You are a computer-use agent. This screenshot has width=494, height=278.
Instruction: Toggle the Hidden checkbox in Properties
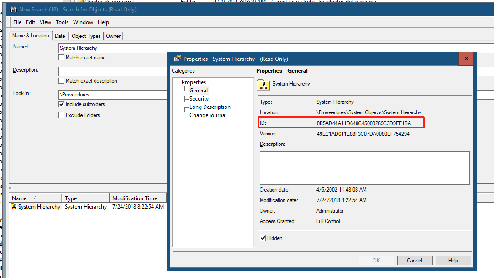pos(263,238)
